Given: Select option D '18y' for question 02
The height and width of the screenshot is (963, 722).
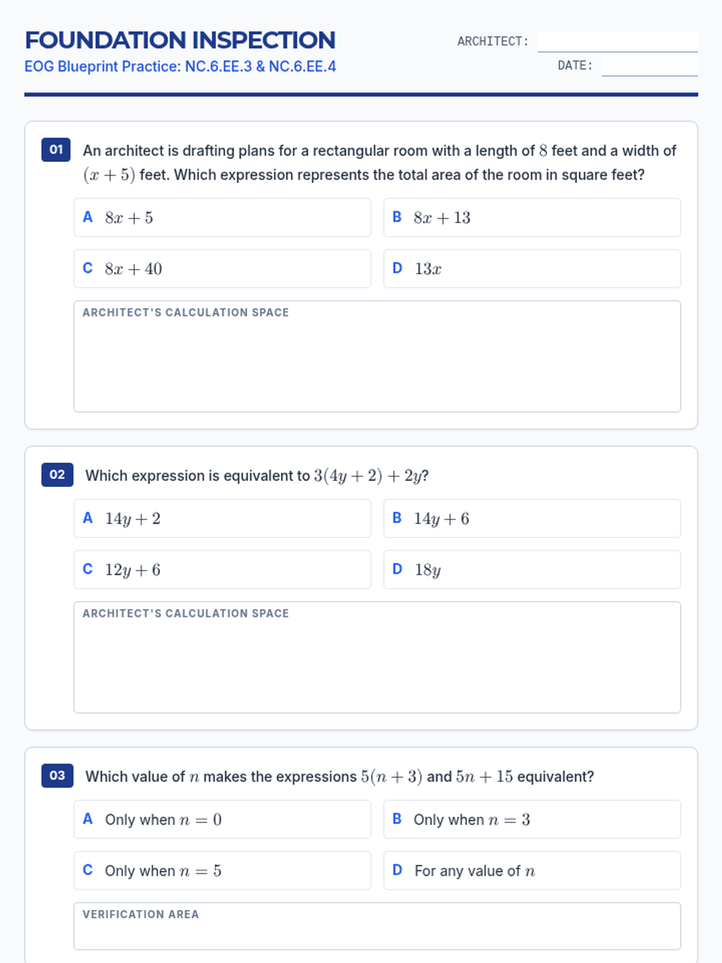Looking at the screenshot, I should point(532,569).
